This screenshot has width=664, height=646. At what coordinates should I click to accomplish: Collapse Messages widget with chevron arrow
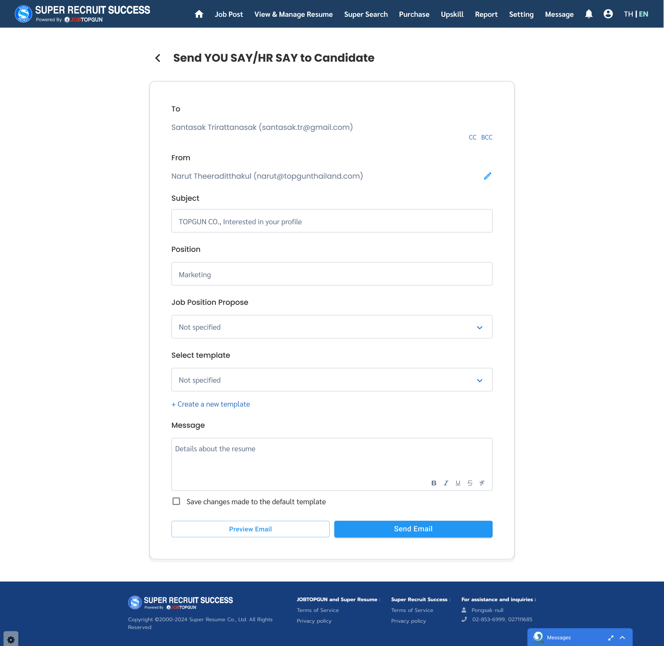tap(622, 638)
